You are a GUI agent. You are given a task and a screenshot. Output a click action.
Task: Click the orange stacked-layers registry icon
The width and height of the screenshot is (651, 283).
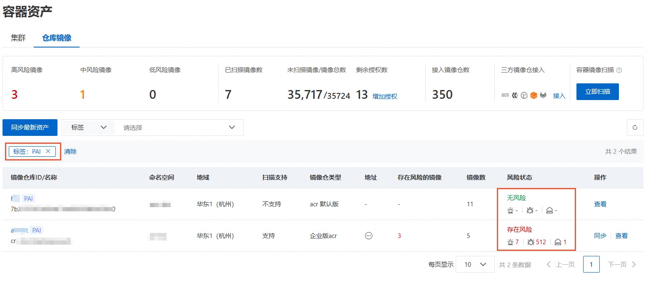[534, 95]
